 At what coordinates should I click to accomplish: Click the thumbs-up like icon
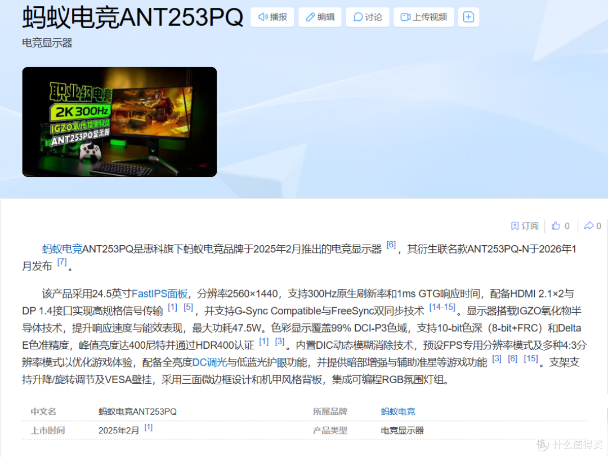[x=556, y=225]
